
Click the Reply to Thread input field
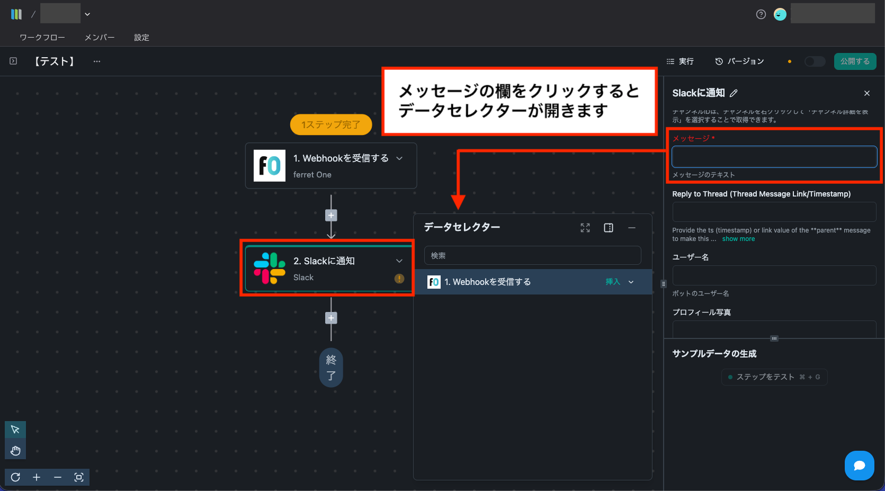tap(774, 212)
